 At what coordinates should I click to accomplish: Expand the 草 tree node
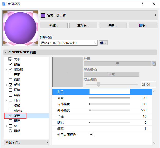[x=6, y=126]
